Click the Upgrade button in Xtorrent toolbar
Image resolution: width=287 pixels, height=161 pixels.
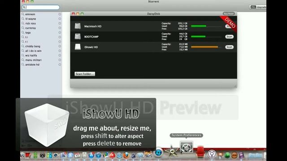258,7
